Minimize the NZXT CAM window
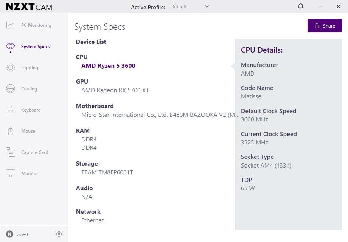 pos(320,6)
